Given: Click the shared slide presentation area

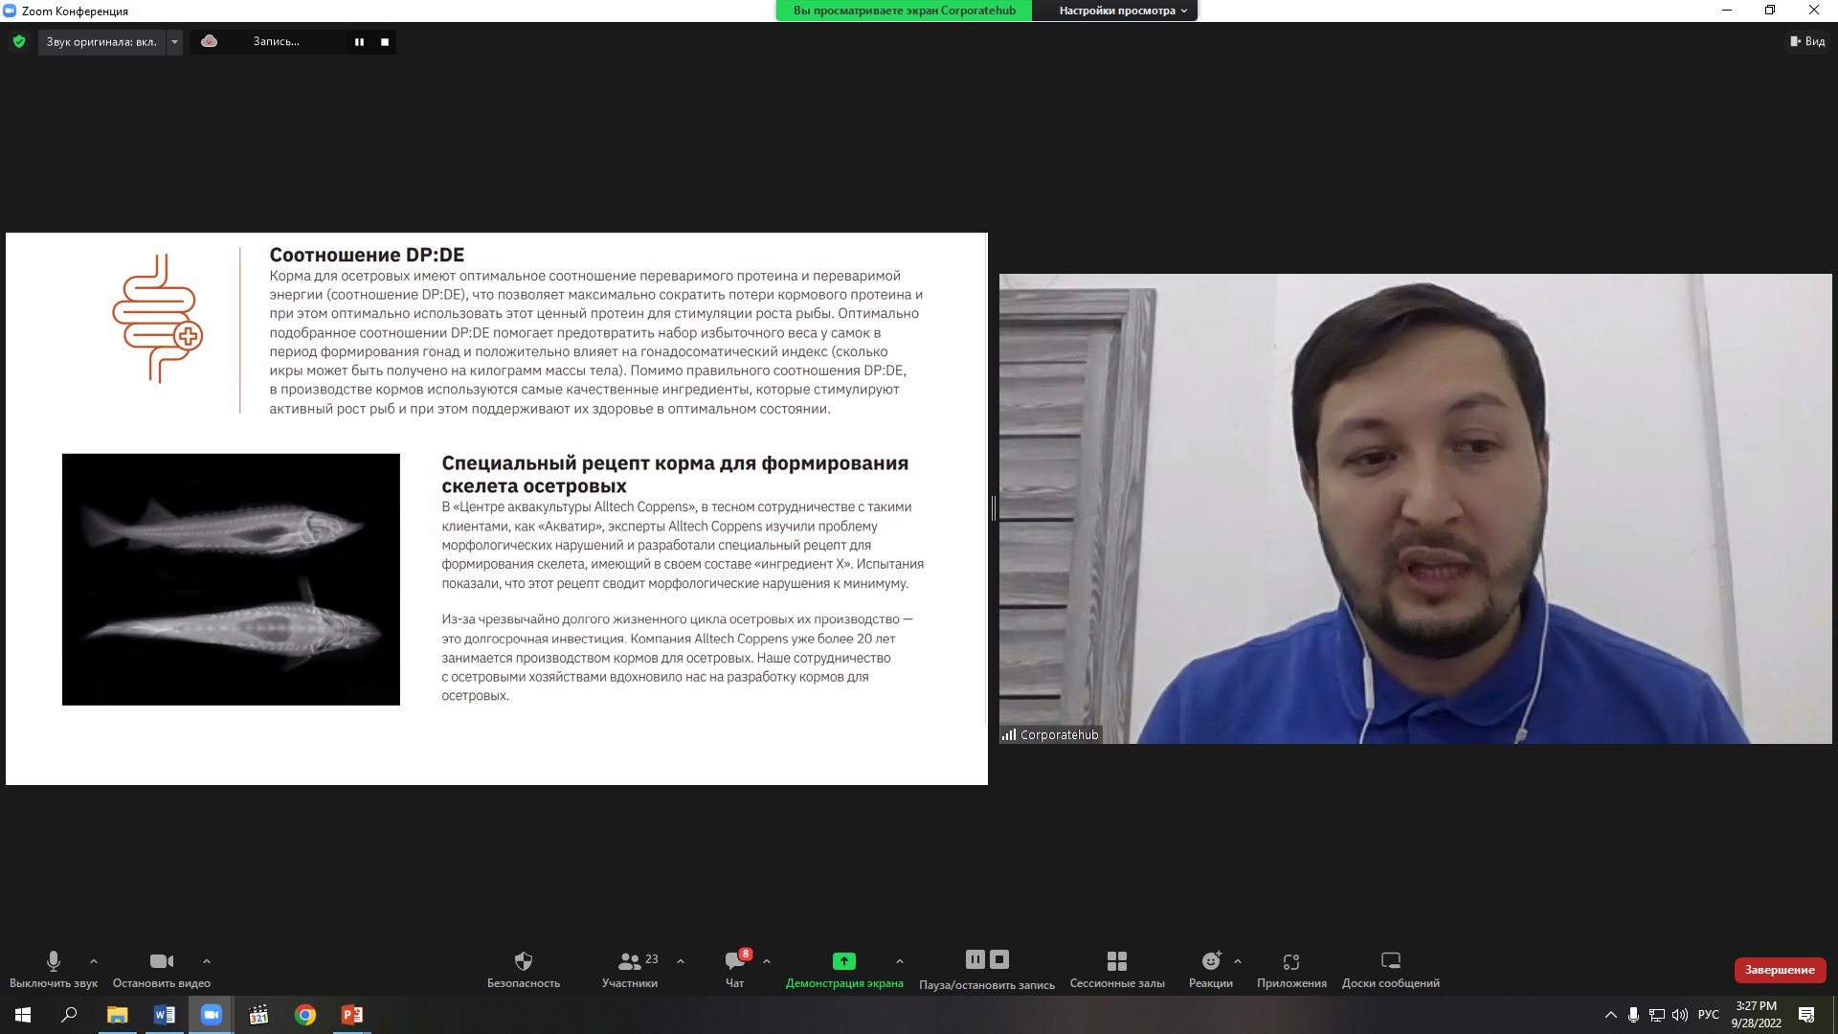Looking at the screenshot, I should [x=496, y=508].
